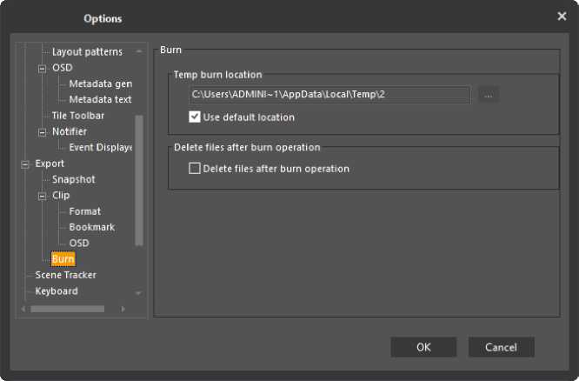Select Scene Tracker in the tree
Image resolution: width=579 pixels, height=381 pixels.
point(65,275)
